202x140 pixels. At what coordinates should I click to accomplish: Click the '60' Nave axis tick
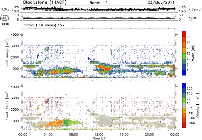[181, 15]
